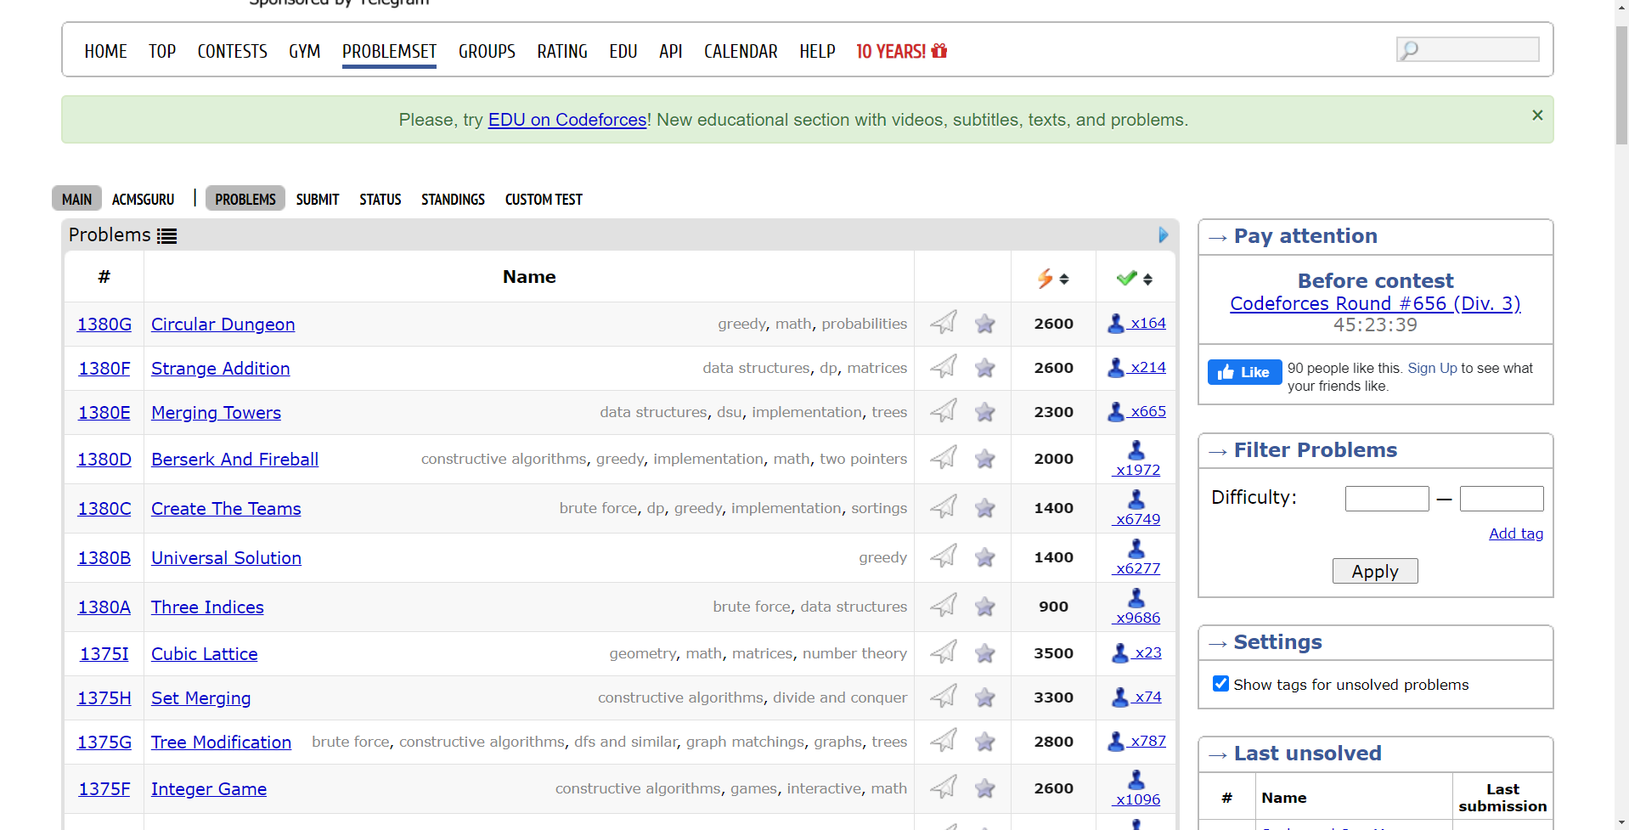Go to CONTESTS in top navigation

point(232,52)
